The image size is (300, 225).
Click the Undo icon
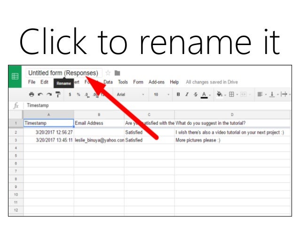tap(40, 94)
